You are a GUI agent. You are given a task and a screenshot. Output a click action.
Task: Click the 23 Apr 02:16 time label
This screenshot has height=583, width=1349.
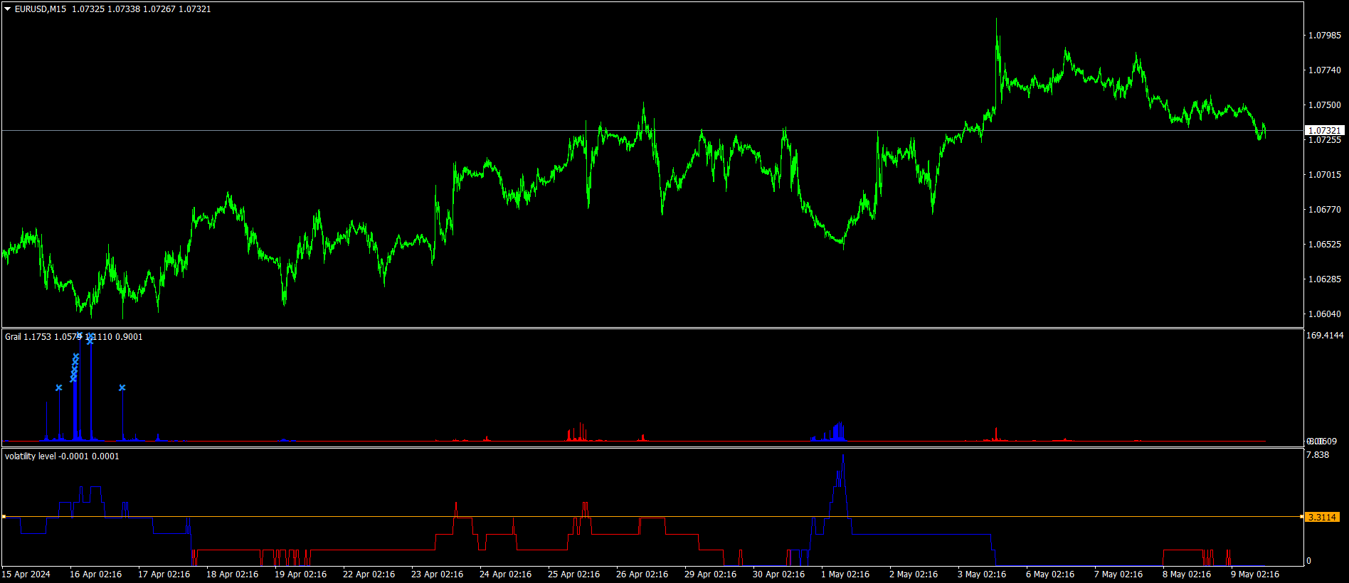(x=438, y=574)
